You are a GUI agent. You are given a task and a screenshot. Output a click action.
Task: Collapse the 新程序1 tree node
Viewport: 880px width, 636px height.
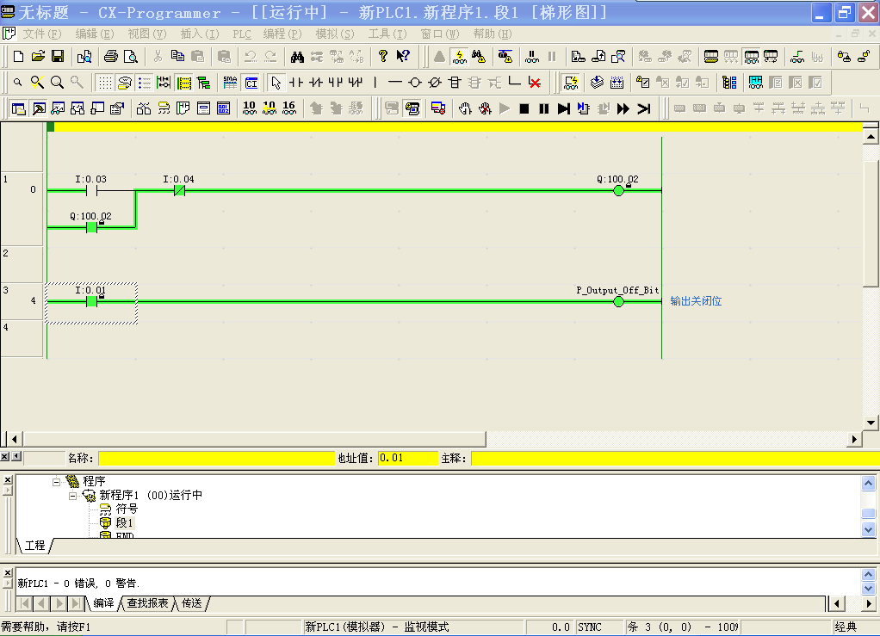pyautogui.click(x=73, y=496)
